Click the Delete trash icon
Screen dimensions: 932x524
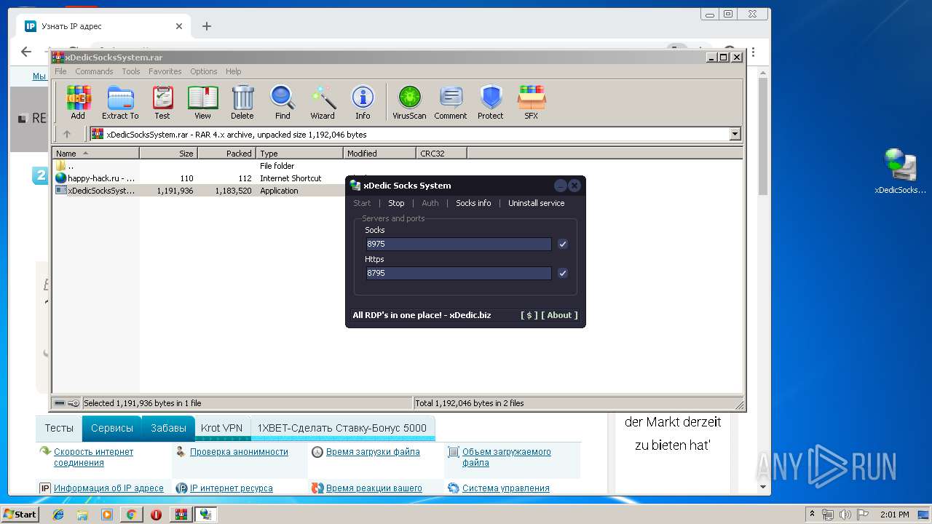[x=242, y=102]
